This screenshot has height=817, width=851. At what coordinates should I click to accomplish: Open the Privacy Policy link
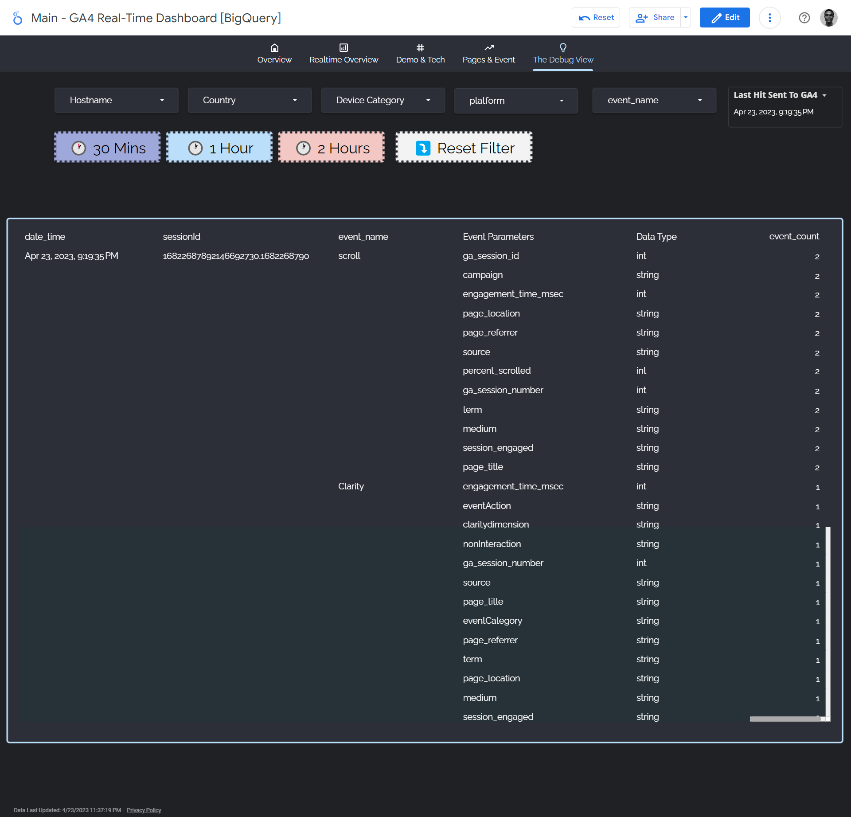pyautogui.click(x=144, y=810)
